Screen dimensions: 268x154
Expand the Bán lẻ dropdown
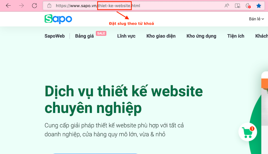pos(256,19)
